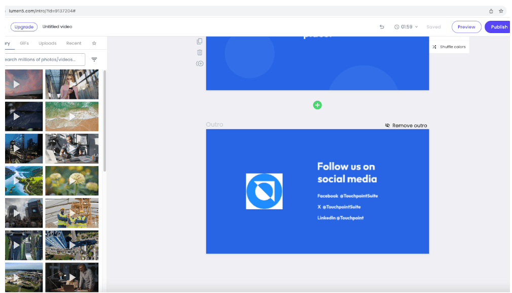Open the media search filter options
Image resolution: width=512 pixels, height=293 pixels.
[94, 59]
